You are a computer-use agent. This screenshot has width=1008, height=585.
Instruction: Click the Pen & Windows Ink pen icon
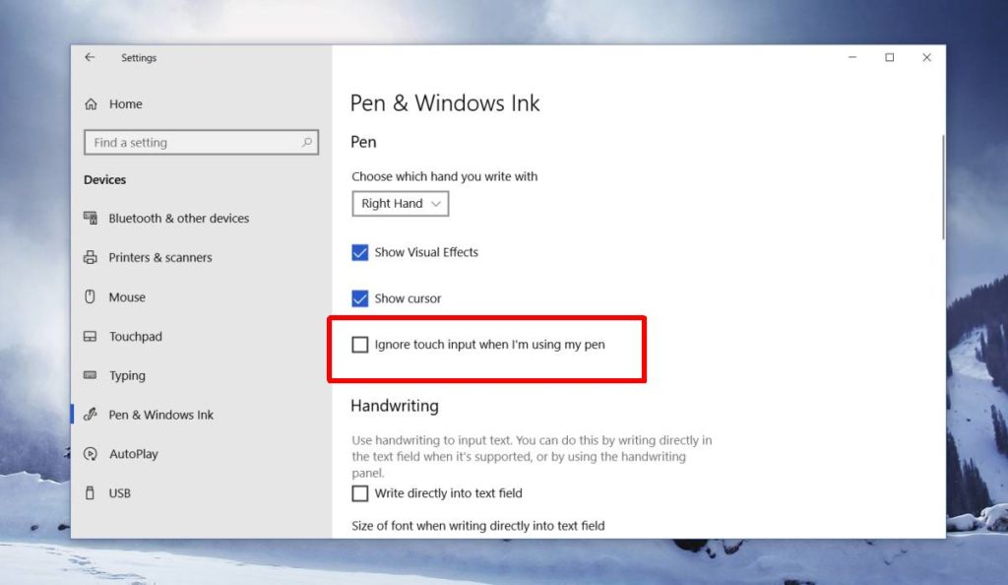pyautogui.click(x=91, y=415)
